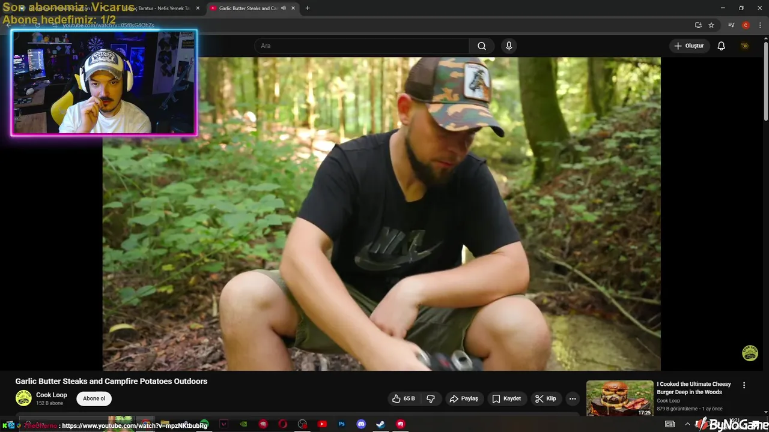Show hidden system tray icons chevron
This screenshot has height=432, width=769.
pyautogui.click(x=687, y=424)
